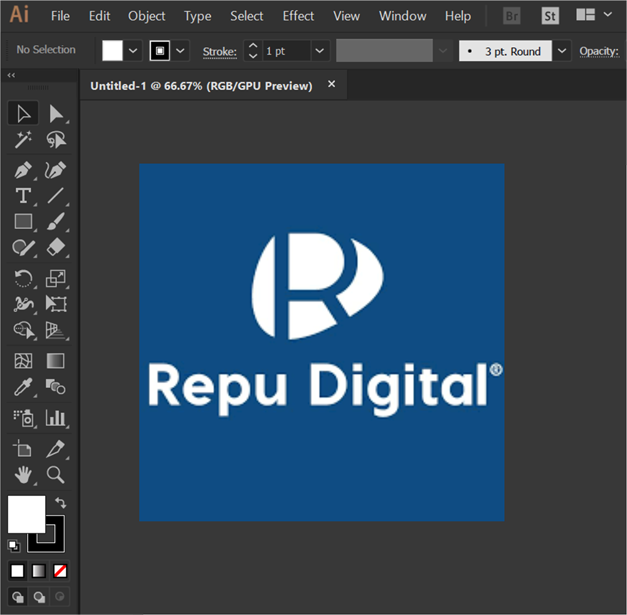Enable Draw Behind mode
The width and height of the screenshot is (627, 615).
(x=39, y=597)
